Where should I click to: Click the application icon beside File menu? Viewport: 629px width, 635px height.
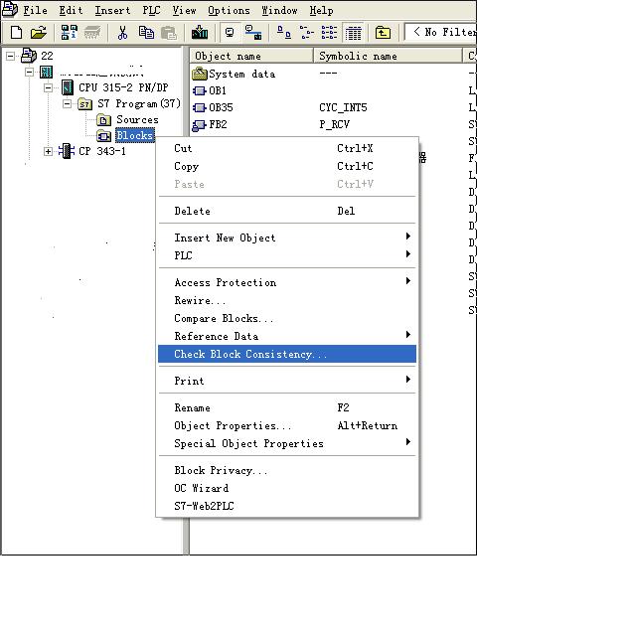point(9,9)
